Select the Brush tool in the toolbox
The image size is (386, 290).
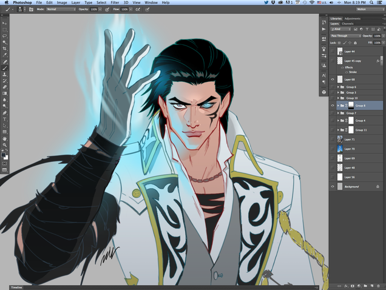4,68
